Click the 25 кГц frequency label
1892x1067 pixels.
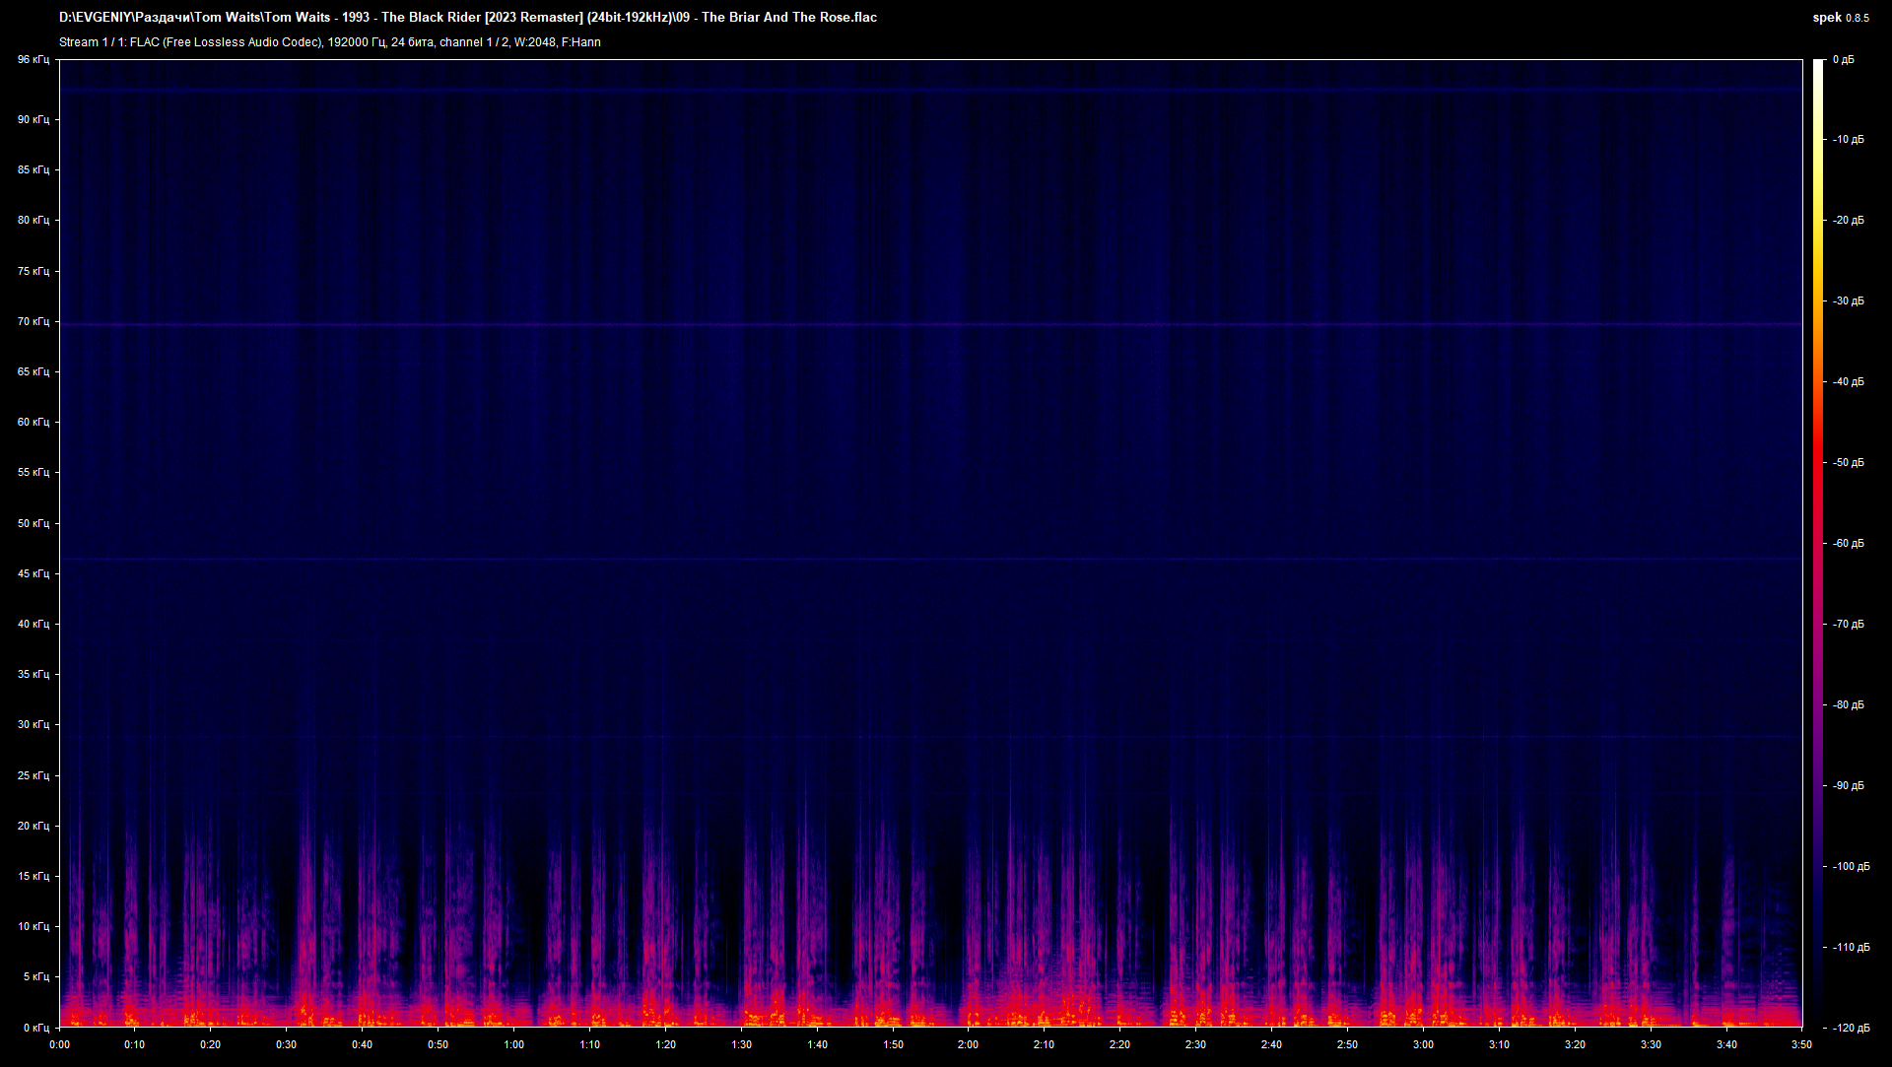tap(33, 776)
